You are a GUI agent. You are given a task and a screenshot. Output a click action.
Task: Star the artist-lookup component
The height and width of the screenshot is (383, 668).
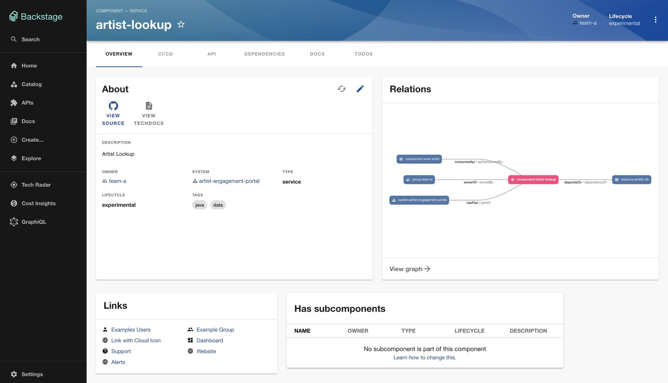pos(181,24)
